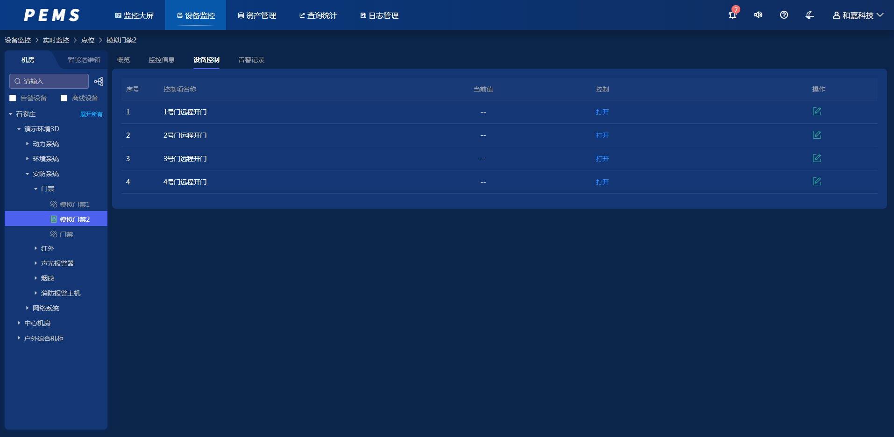Expand the 动力系统 tree node
This screenshot has height=437, width=894.
pos(27,144)
